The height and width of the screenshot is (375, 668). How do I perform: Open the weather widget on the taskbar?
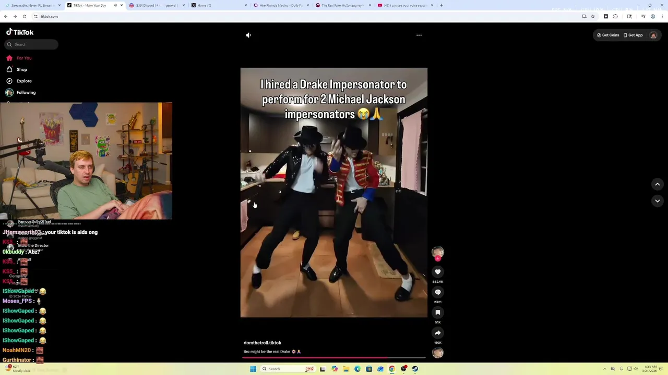[18, 369]
